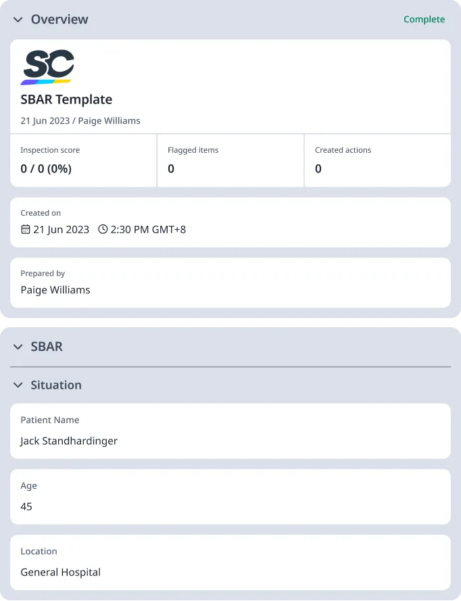Image resolution: width=461 pixels, height=601 pixels.
Task: Select the calendar icon beside 21 Jun 2023
Action: point(26,229)
